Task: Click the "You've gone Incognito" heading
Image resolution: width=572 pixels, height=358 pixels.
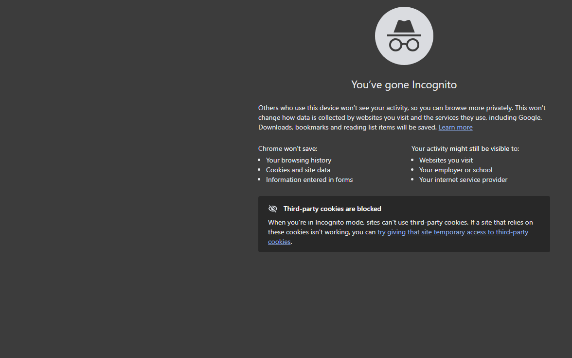Action: [x=404, y=85]
